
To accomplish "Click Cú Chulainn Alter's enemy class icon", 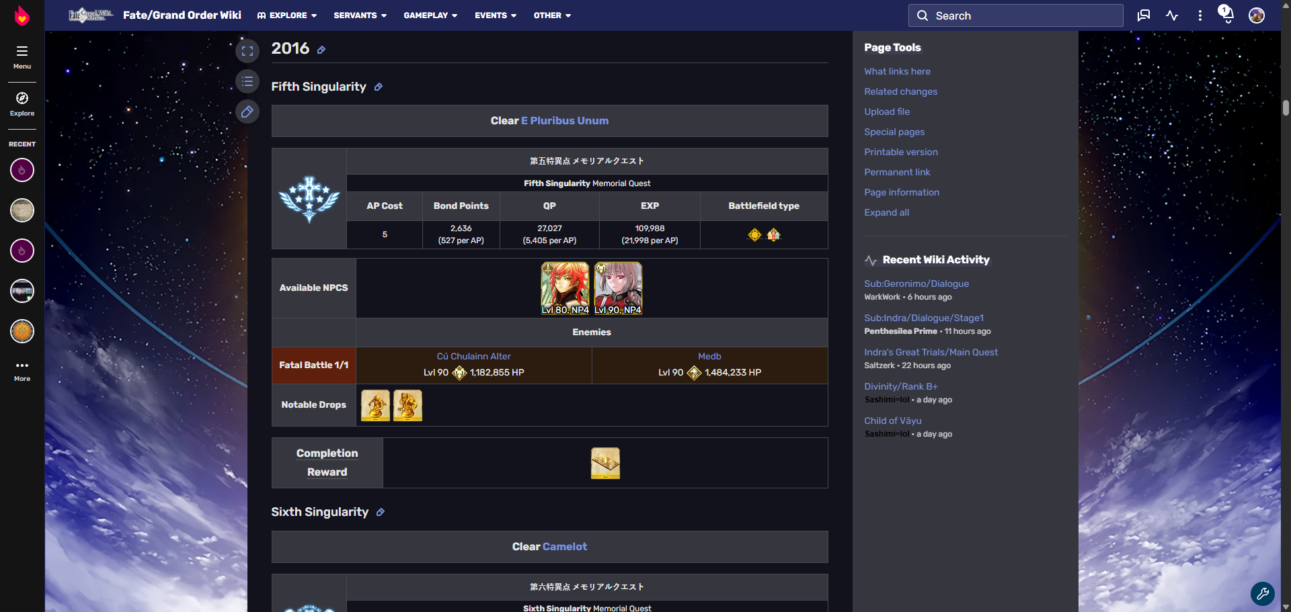I will click(459, 372).
